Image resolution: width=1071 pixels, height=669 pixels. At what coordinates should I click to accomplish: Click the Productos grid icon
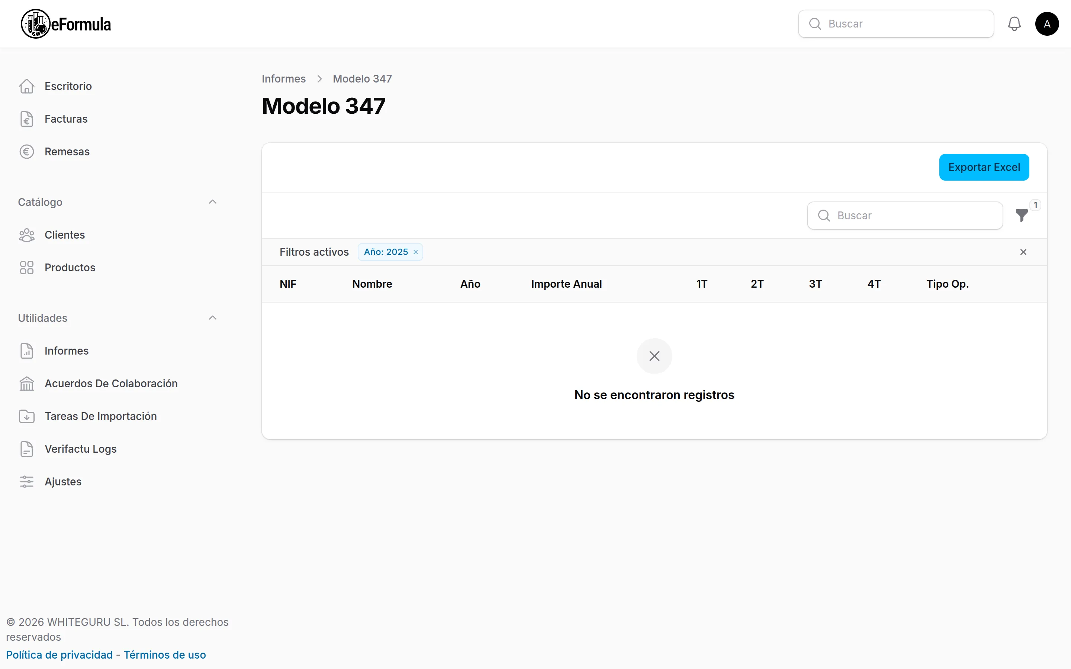(26, 268)
